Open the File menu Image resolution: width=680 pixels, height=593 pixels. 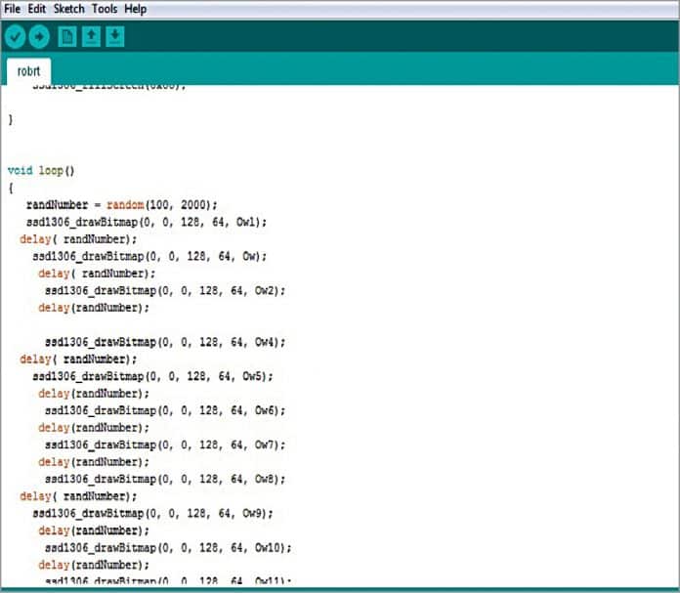pos(13,9)
